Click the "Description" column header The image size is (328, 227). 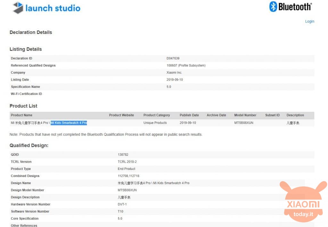click(295, 115)
